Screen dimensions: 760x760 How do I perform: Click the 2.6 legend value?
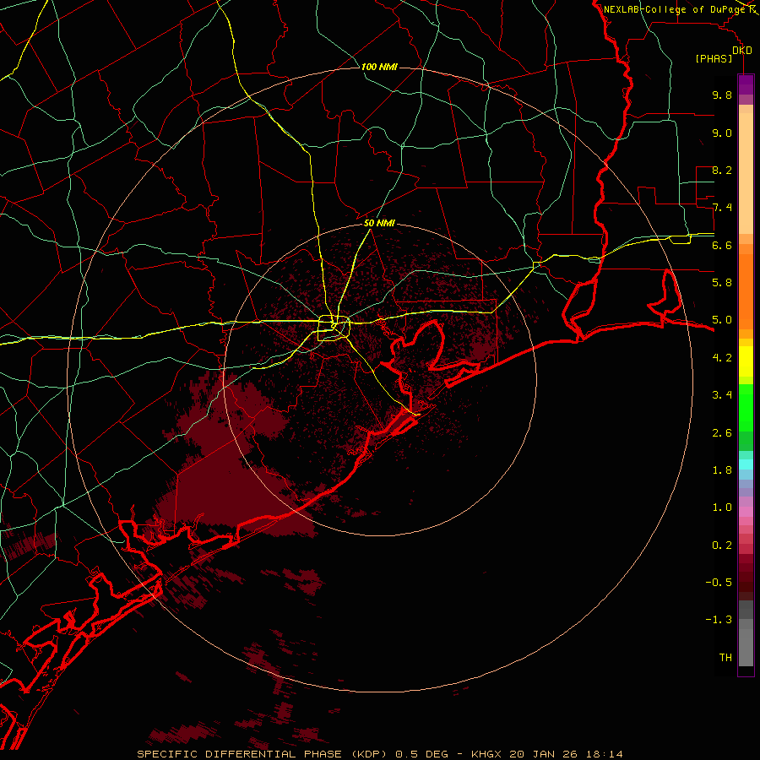pos(722,433)
